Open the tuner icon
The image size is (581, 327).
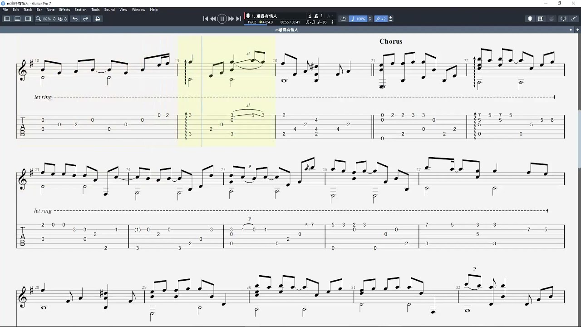click(x=563, y=19)
